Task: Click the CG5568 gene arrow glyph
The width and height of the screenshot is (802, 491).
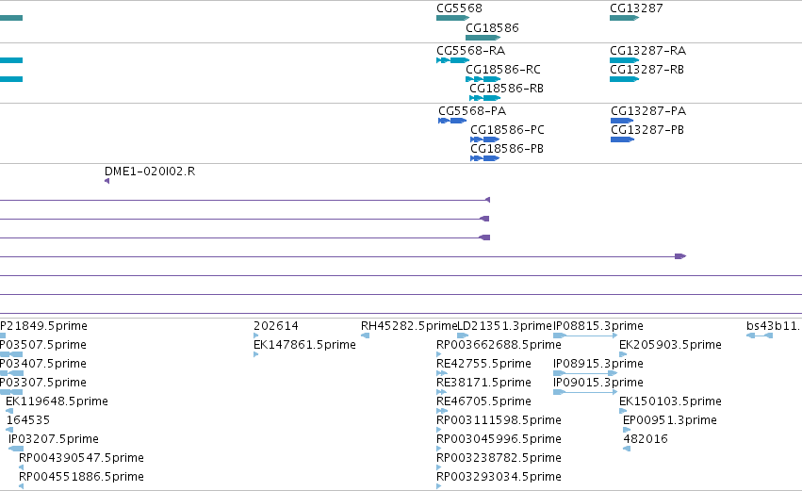Action: click(x=452, y=18)
